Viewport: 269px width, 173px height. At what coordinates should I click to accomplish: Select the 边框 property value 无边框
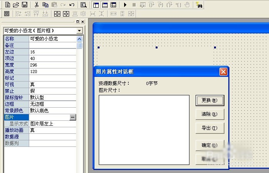52,104
